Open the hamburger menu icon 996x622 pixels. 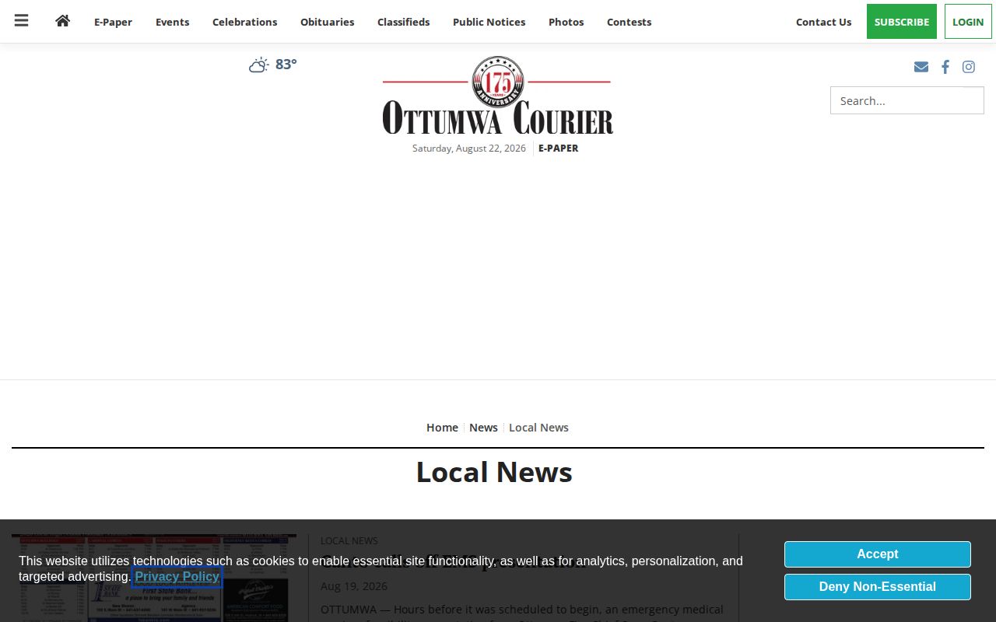[x=21, y=21]
